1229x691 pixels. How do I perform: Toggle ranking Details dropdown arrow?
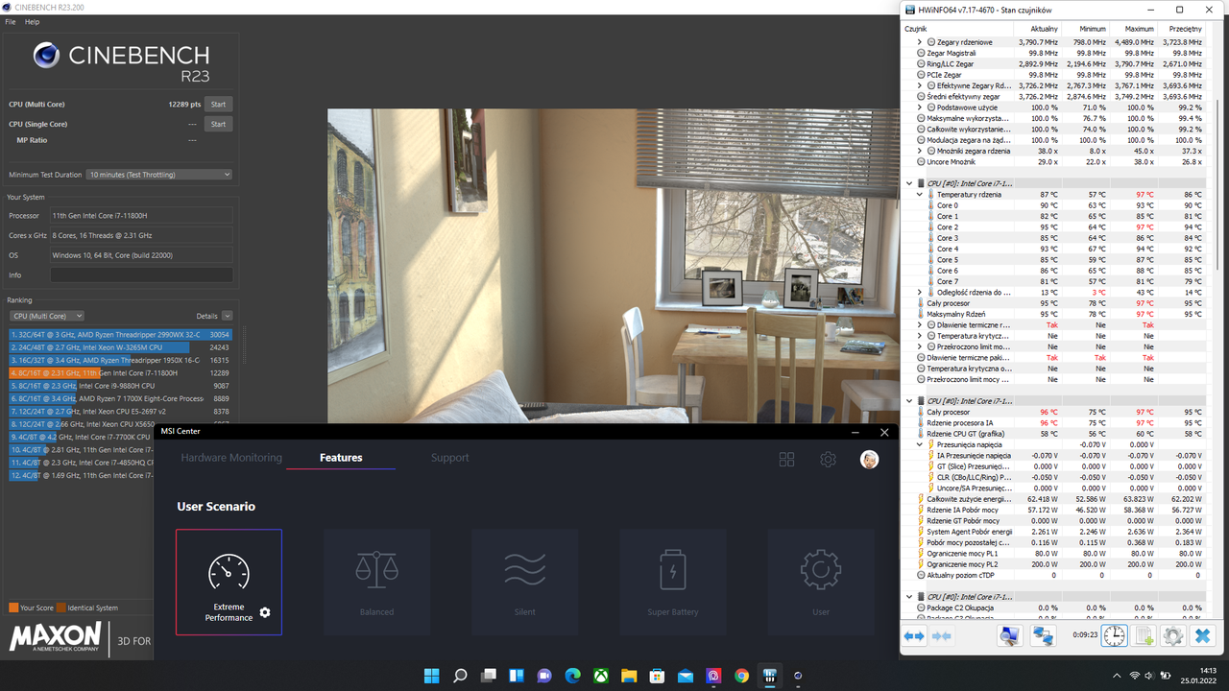(x=227, y=316)
